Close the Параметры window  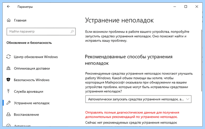(197, 7)
